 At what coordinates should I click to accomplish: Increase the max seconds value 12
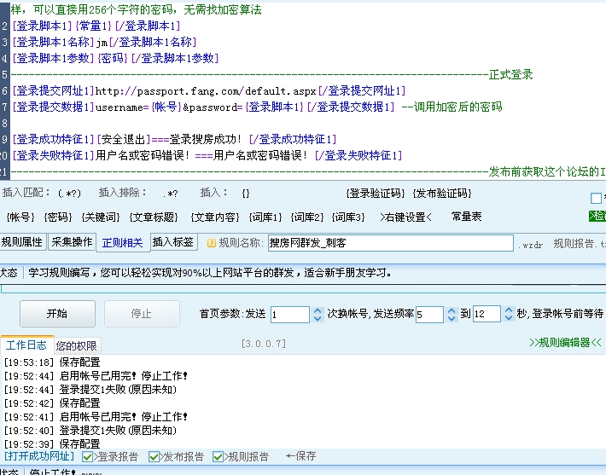tap(509, 310)
